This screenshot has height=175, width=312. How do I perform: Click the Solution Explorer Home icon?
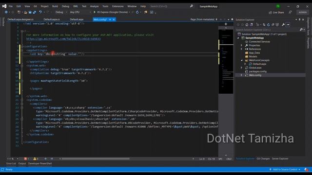tap(247, 25)
